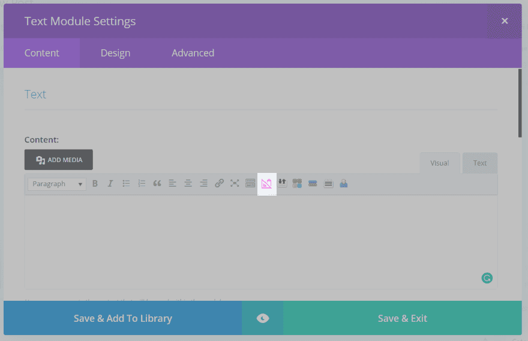Click the grid blocks toolbar icon
This screenshot has height=341, width=528.
(x=297, y=184)
